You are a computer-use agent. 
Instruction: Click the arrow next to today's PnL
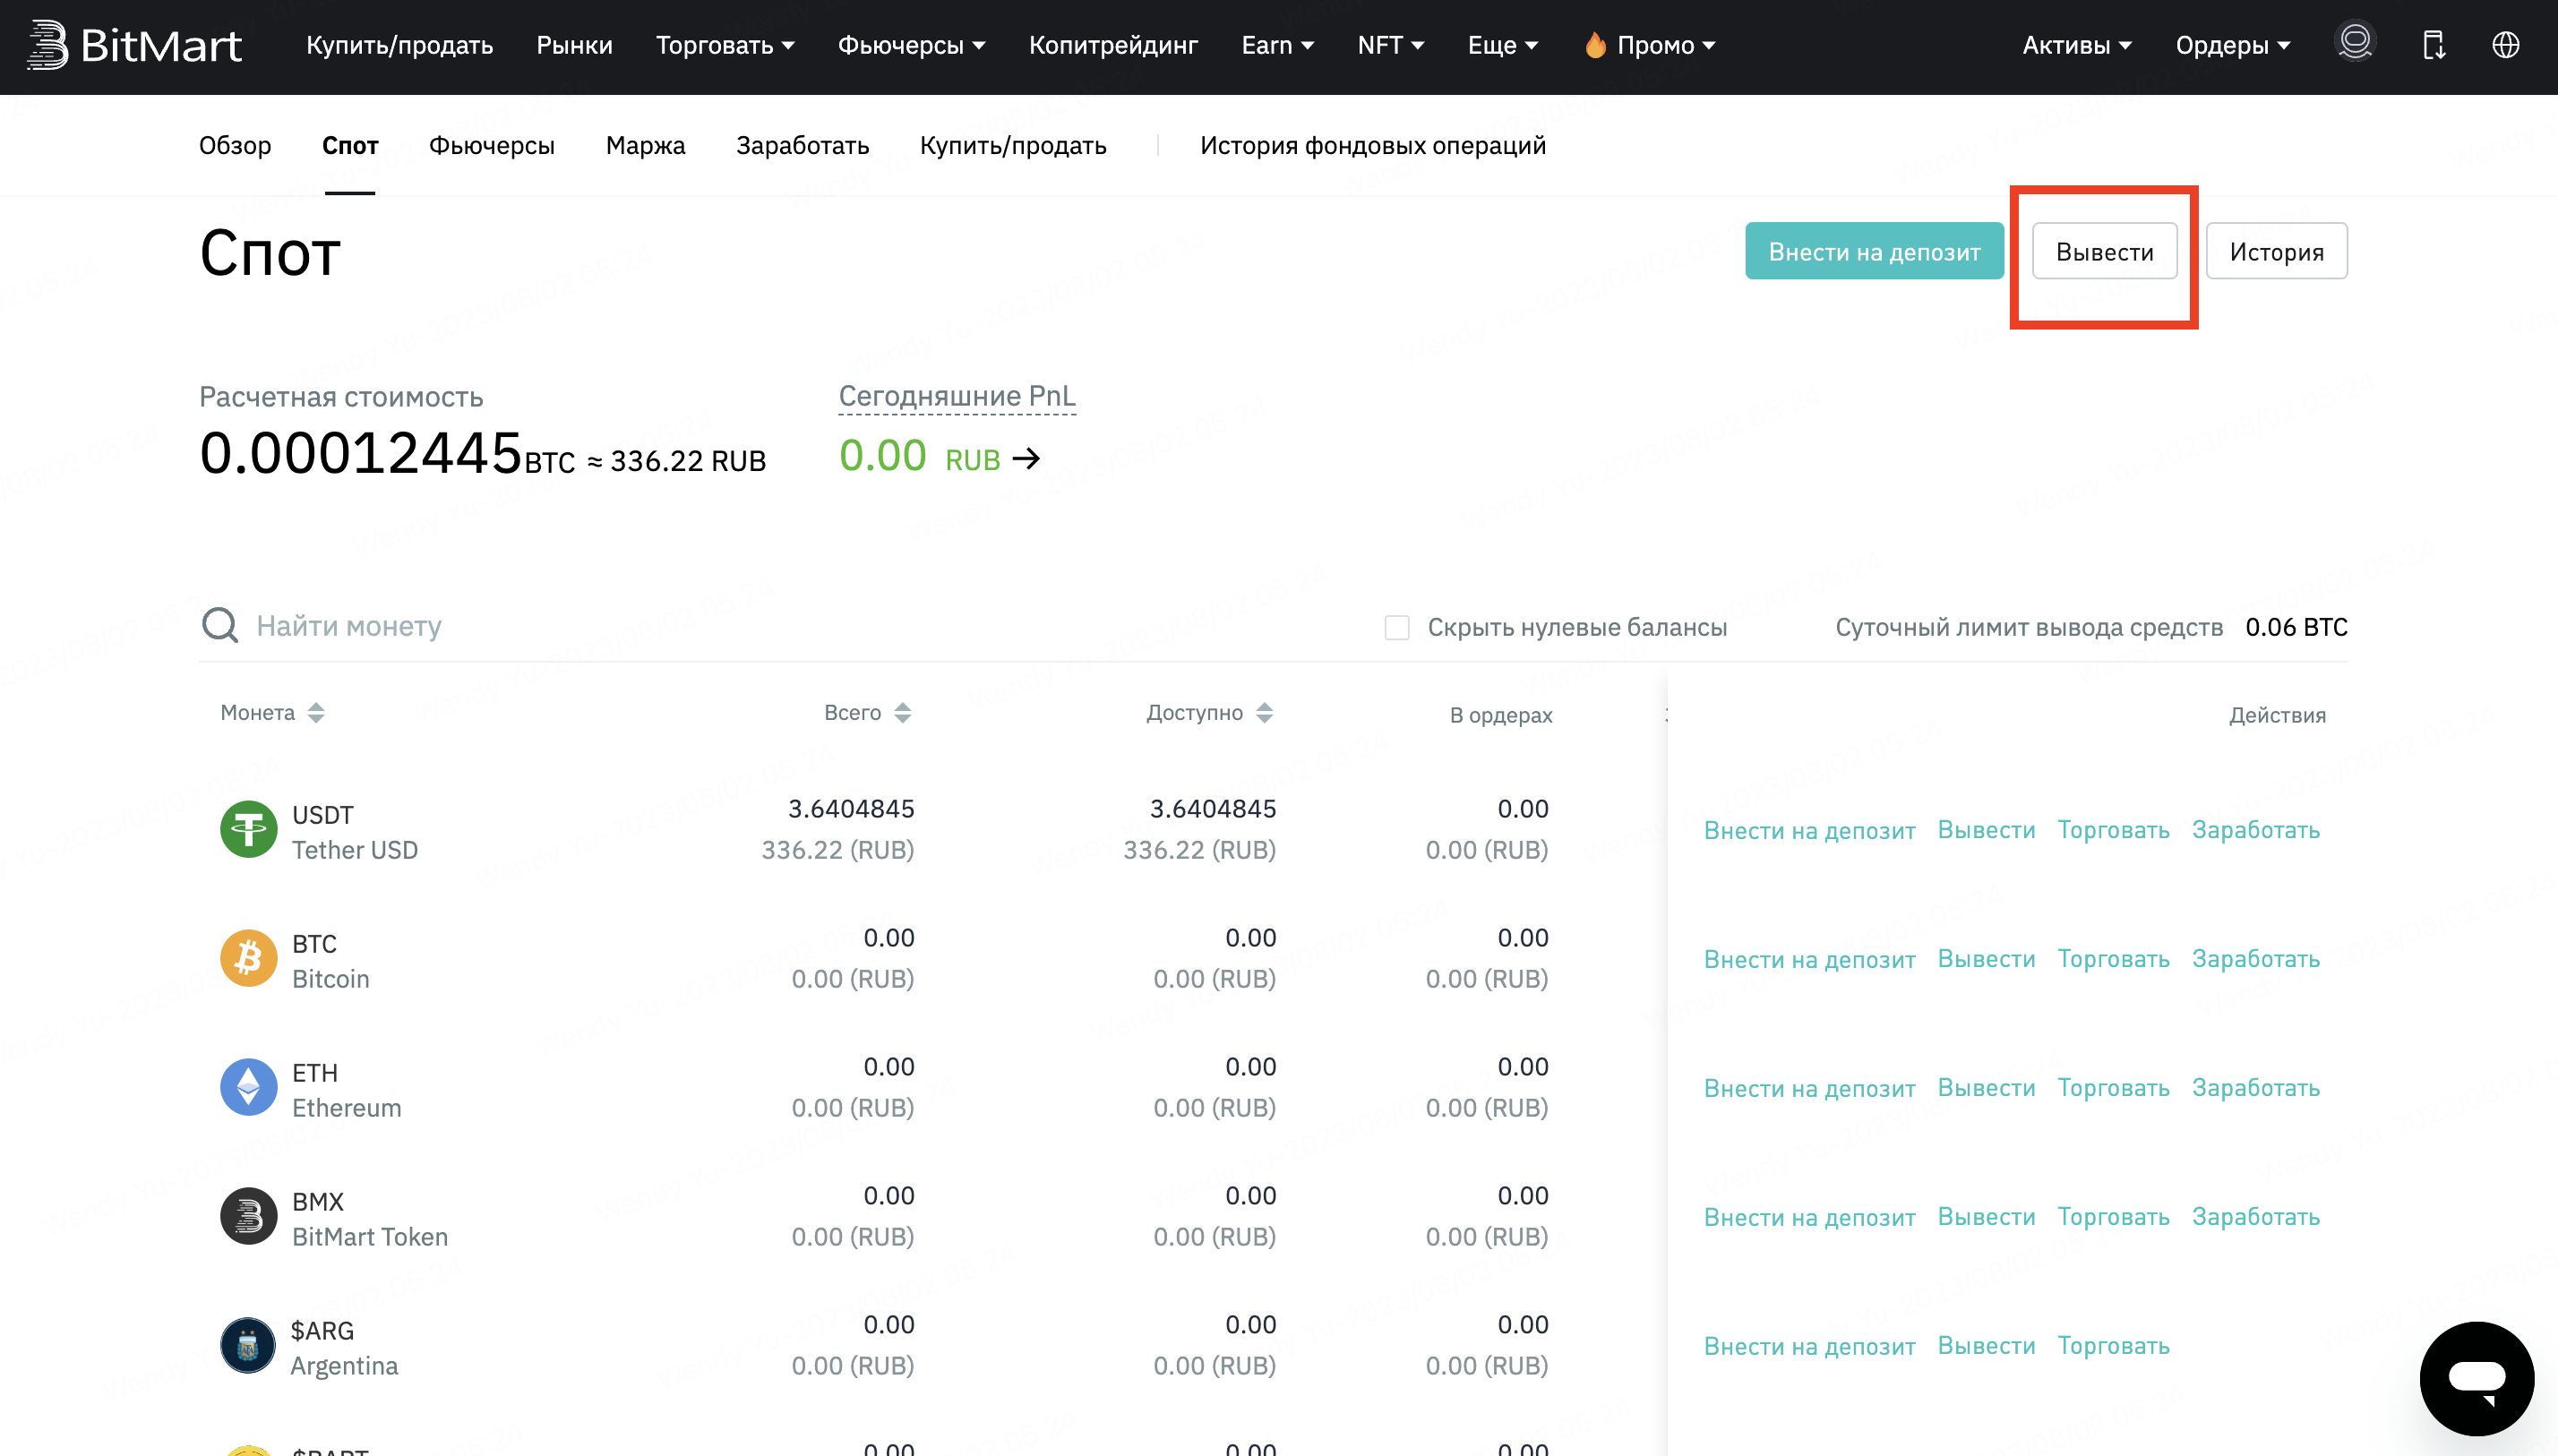(x=1027, y=459)
